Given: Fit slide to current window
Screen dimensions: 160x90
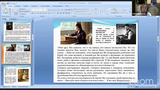Looking at the screenshot, I should pyautogui.click(x=156, y=87).
